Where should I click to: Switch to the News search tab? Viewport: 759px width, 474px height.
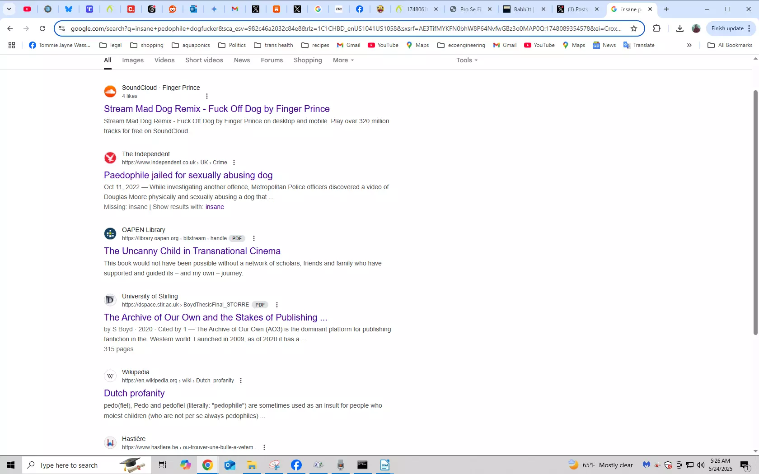(x=242, y=60)
